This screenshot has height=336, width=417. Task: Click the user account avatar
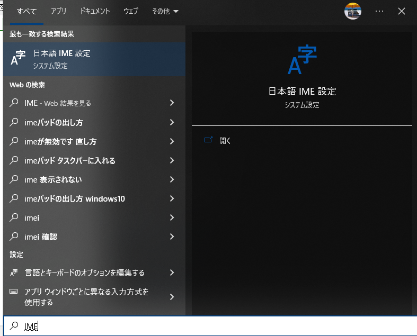click(x=353, y=11)
